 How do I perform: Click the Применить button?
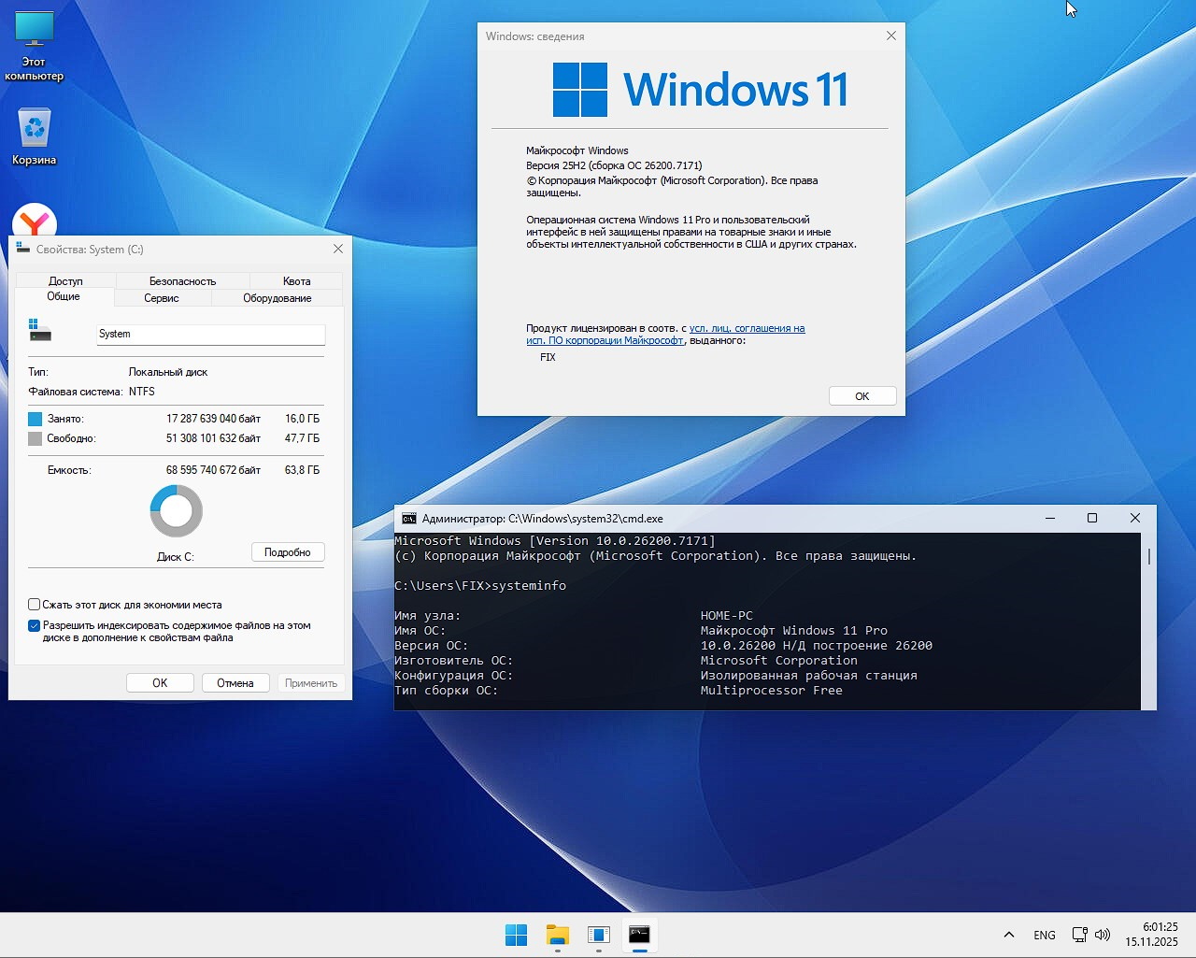(311, 682)
